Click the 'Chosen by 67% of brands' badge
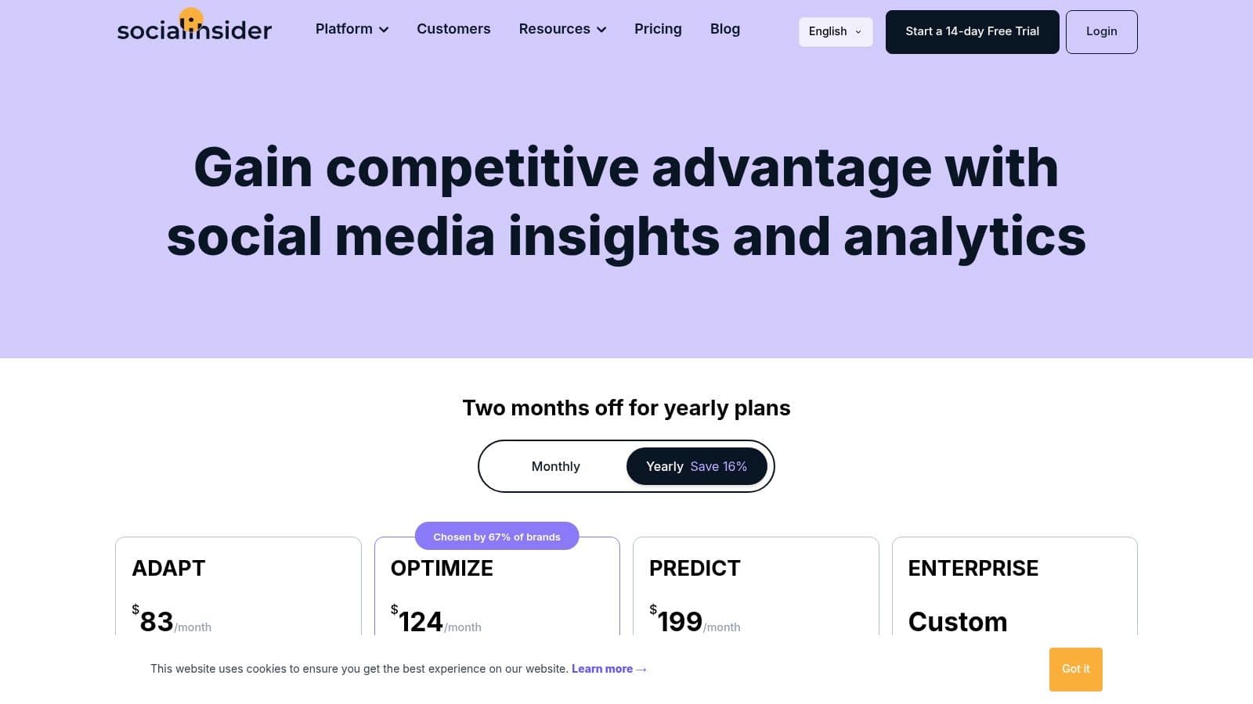This screenshot has height=704, width=1253. 497,537
